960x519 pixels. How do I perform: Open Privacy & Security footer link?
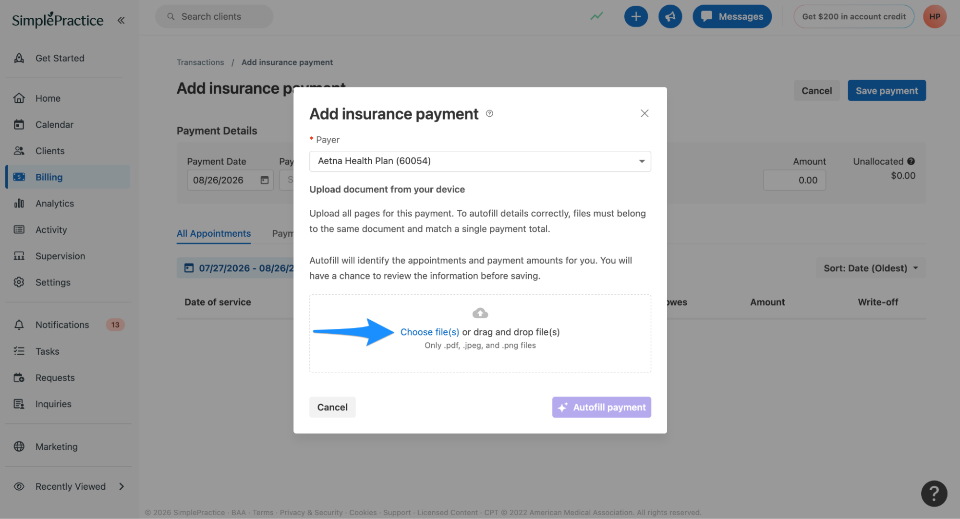coord(311,513)
